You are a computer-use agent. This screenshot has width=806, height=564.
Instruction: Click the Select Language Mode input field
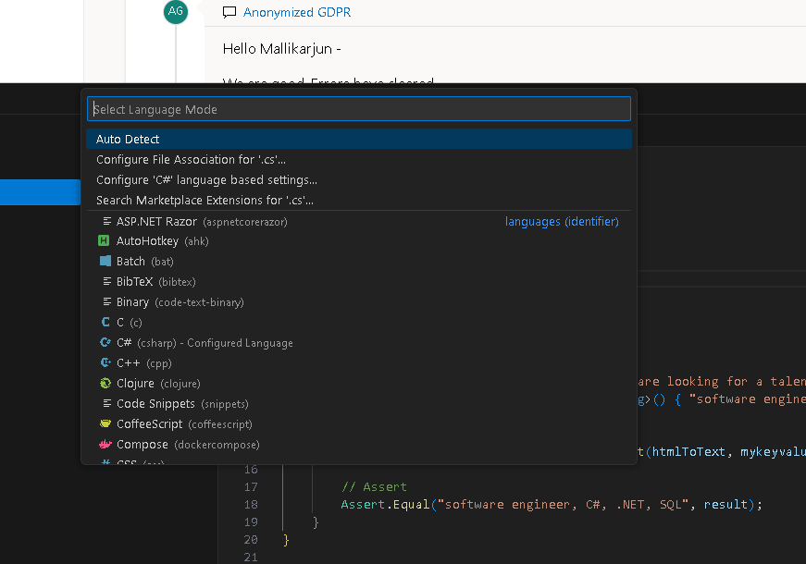pyautogui.click(x=358, y=109)
